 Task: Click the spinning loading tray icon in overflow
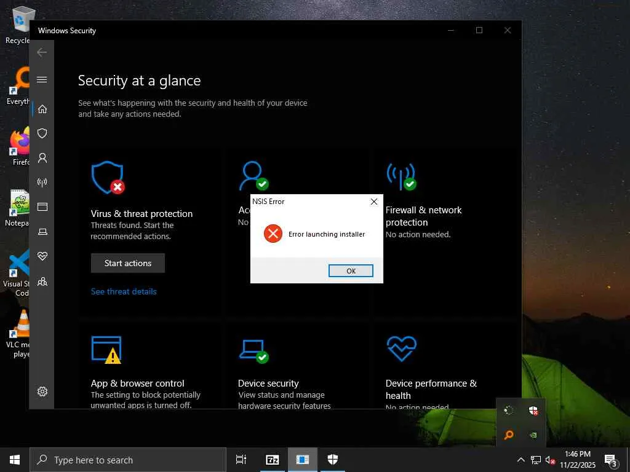509,410
